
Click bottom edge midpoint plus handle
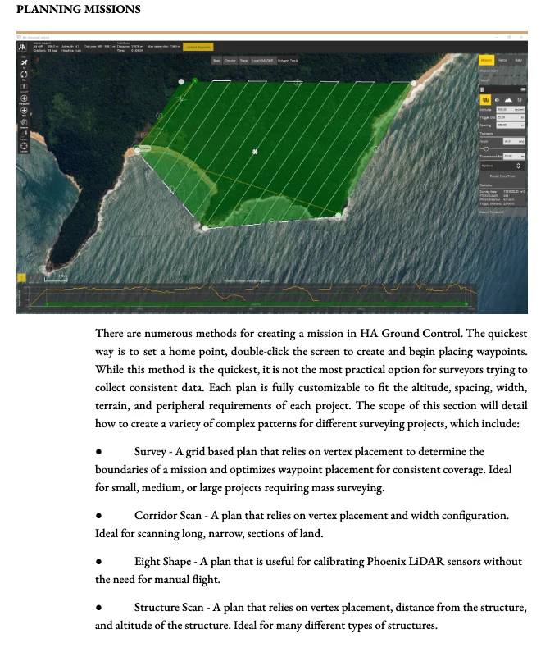point(271,222)
